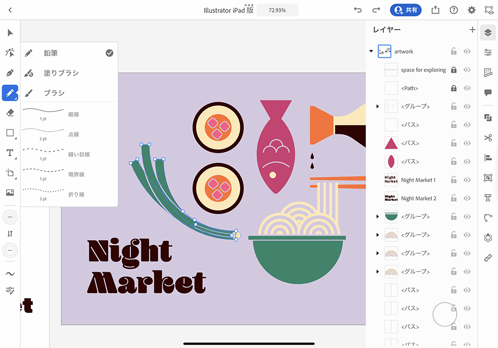Lock the artwork layer
The image size is (498, 348).
pyautogui.click(x=454, y=51)
